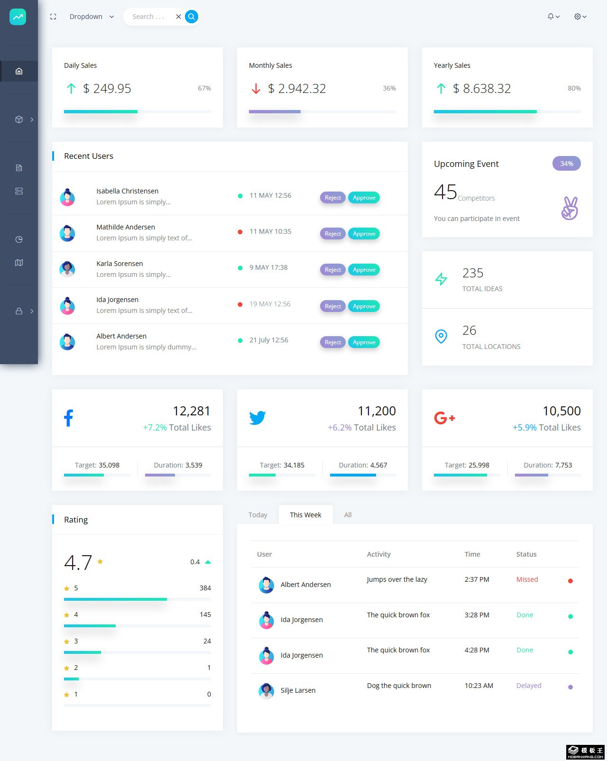Open the Dropdown menu in header

click(x=92, y=17)
